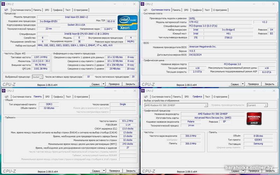This screenshot has height=175, width=280.
Task: Click the 1197.14 MHz core clock value
Action: coord(41,57)
